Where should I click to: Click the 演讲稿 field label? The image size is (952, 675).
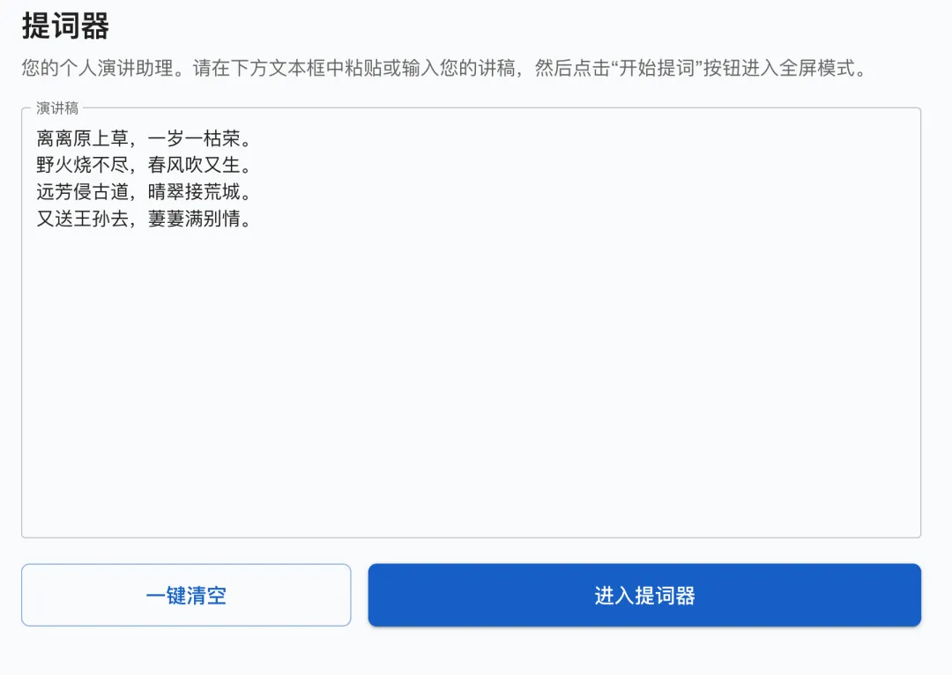[57, 108]
